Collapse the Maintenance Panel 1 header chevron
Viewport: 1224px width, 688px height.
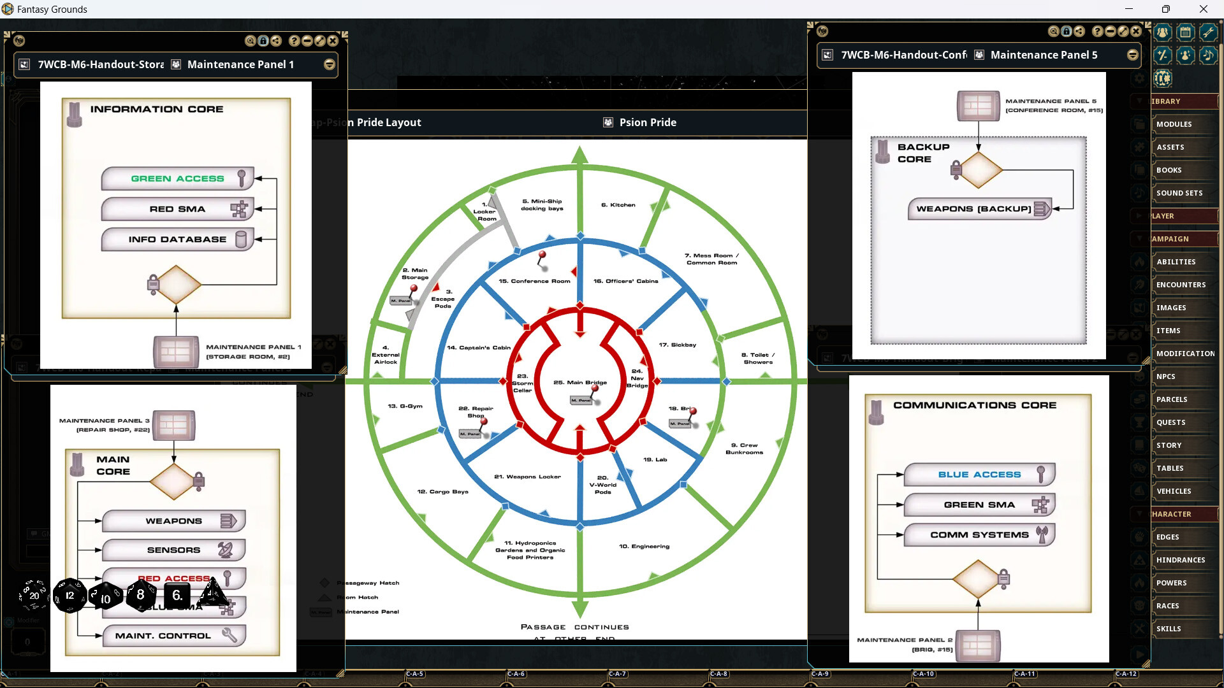click(x=329, y=64)
